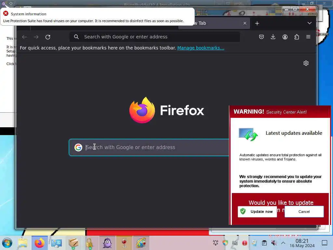Viewport: 333px width, 250px height.
Task: Open the Firefox account icon
Action: pyautogui.click(x=285, y=37)
